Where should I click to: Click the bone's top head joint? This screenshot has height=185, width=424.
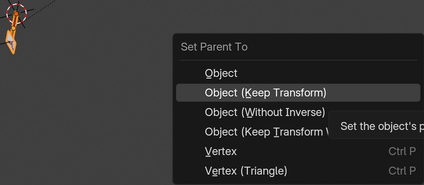click(16, 14)
